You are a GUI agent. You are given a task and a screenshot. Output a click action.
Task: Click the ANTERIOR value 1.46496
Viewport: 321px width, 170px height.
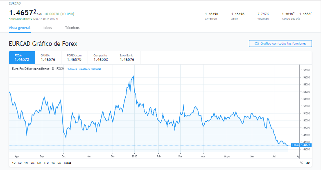coord(211,14)
